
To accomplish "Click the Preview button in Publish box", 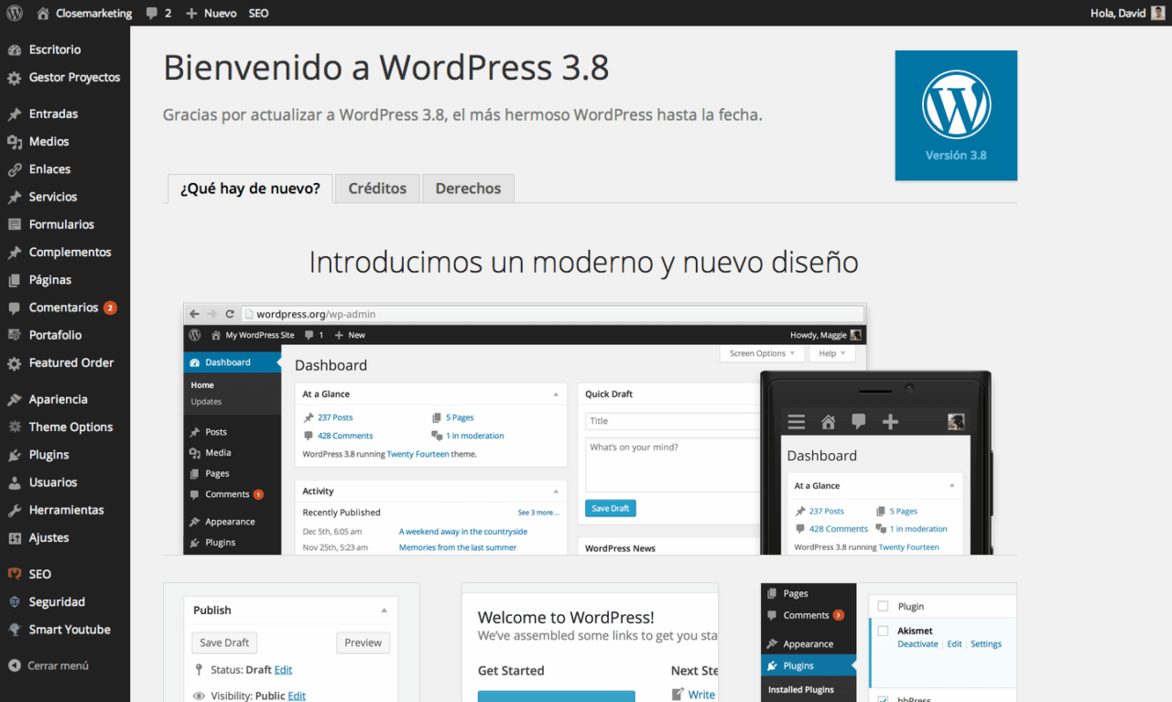I will [363, 643].
